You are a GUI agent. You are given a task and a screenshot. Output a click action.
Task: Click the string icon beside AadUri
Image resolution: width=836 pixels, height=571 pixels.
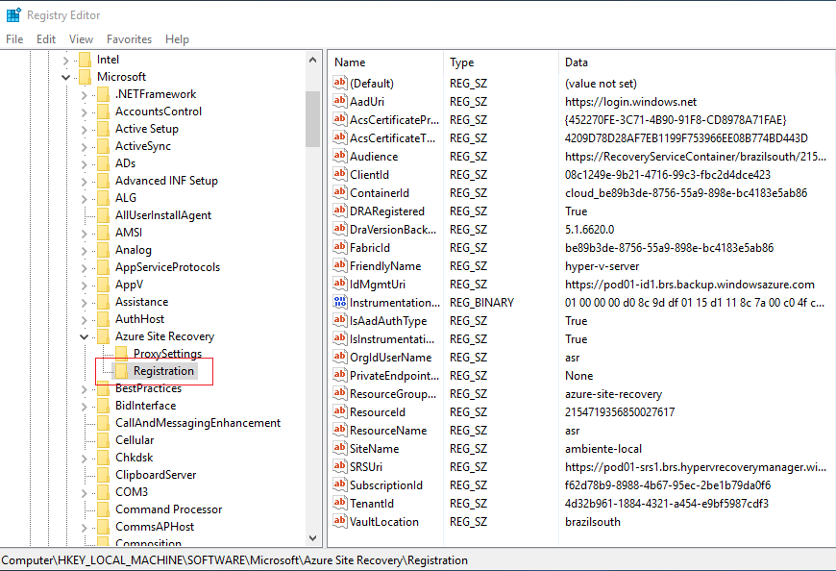339,101
